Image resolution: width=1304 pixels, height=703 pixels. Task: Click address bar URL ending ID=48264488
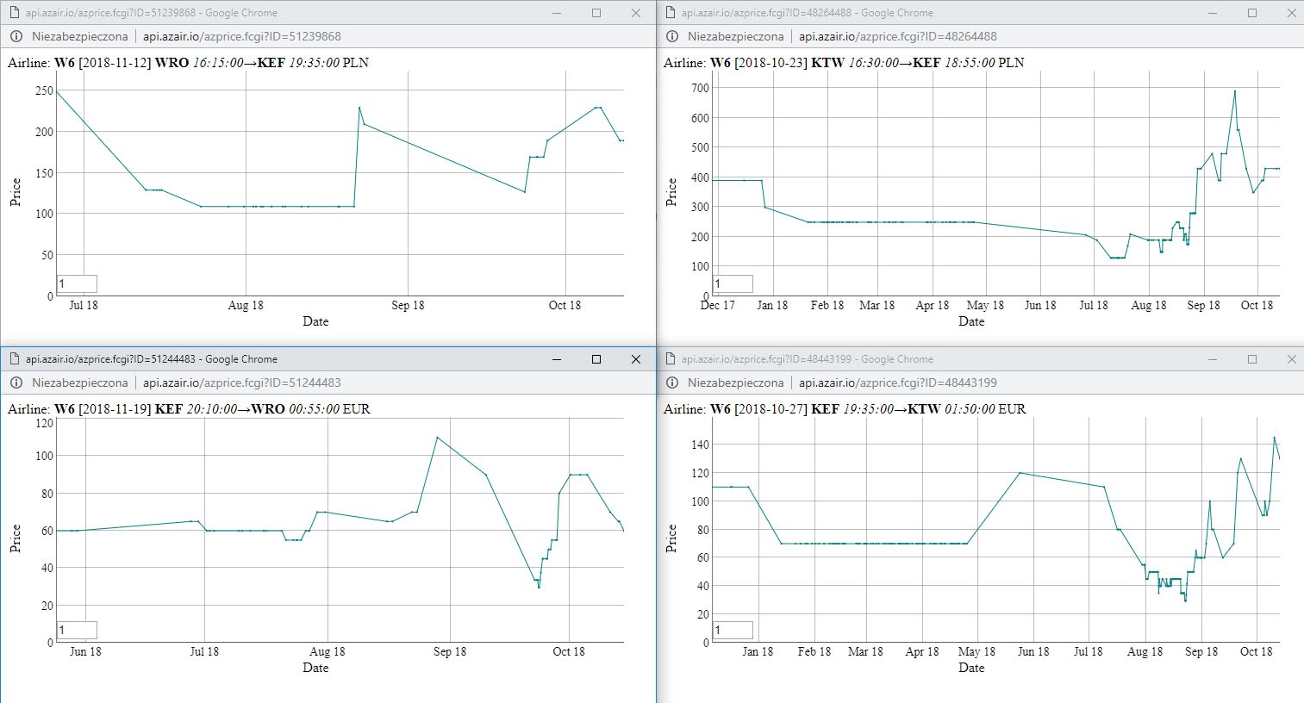coord(898,36)
